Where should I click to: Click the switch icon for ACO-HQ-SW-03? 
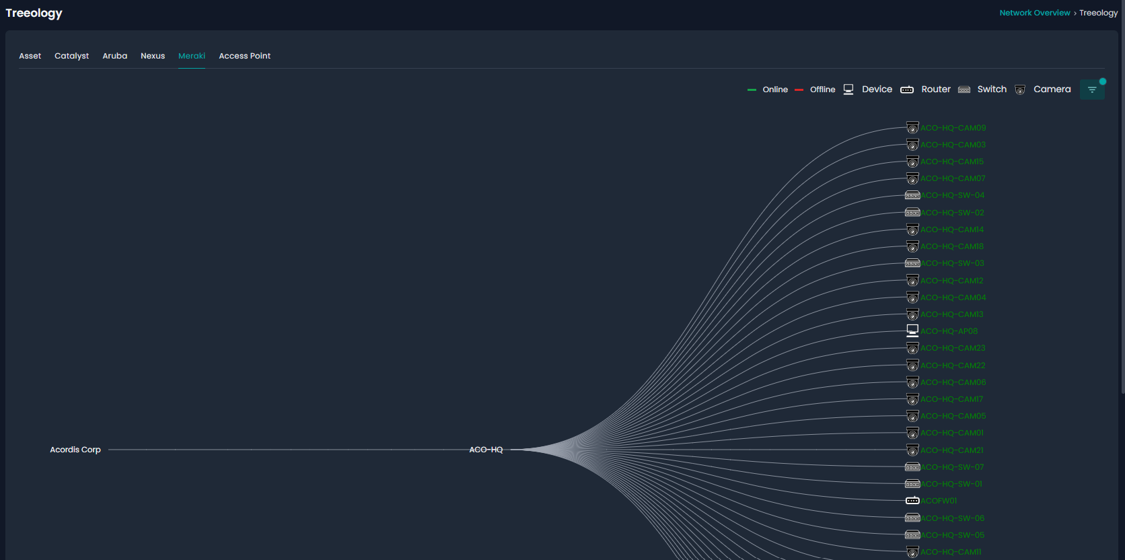(912, 263)
